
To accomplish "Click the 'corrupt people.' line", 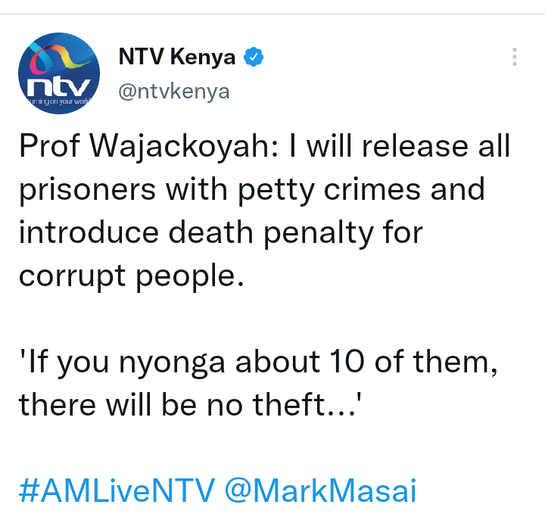I will pyautogui.click(x=132, y=277).
